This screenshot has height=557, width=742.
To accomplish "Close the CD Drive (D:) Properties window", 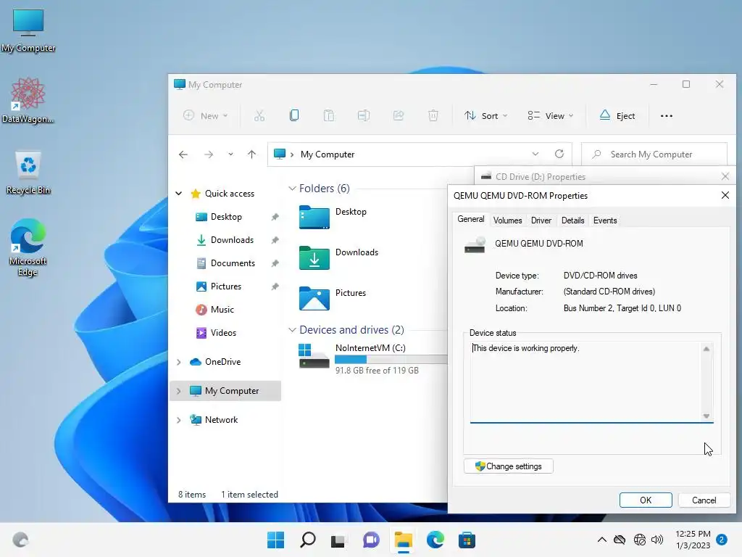I will pyautogui.click(x=725, y=176).
